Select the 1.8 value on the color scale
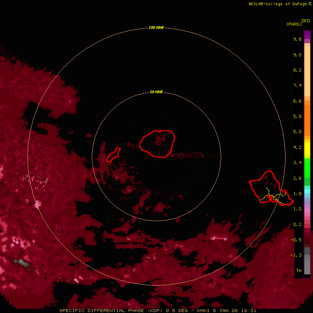 point(297,194)
